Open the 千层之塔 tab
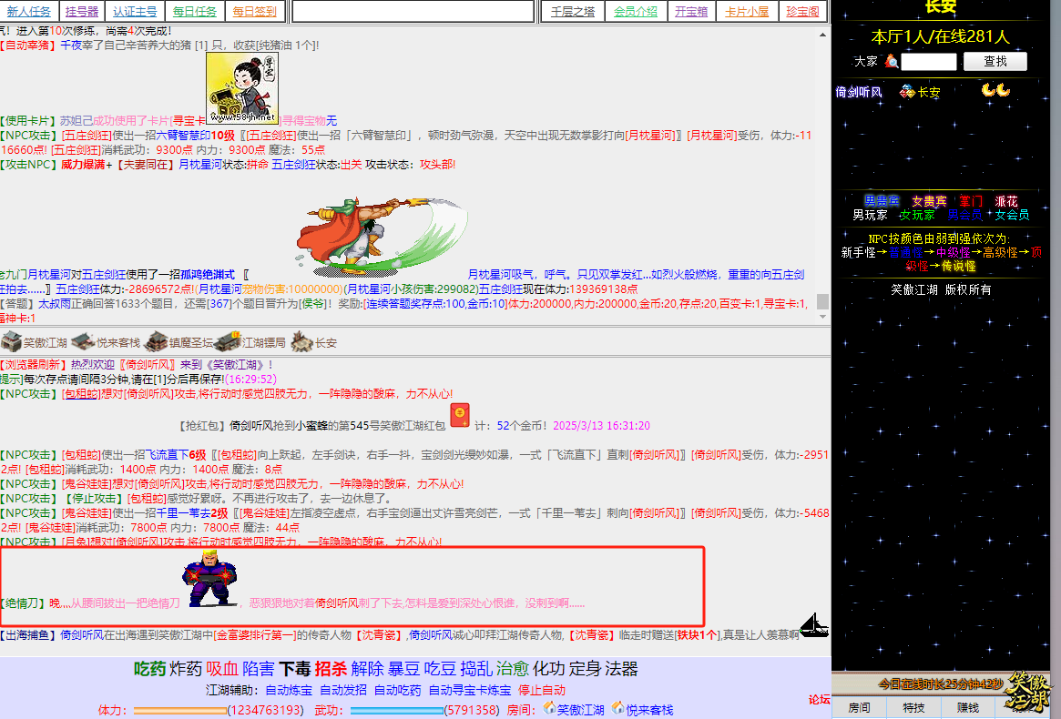 573,12
